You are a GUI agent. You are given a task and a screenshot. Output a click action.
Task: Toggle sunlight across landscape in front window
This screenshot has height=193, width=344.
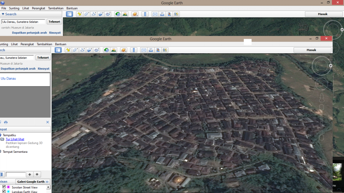coord(114,50)
